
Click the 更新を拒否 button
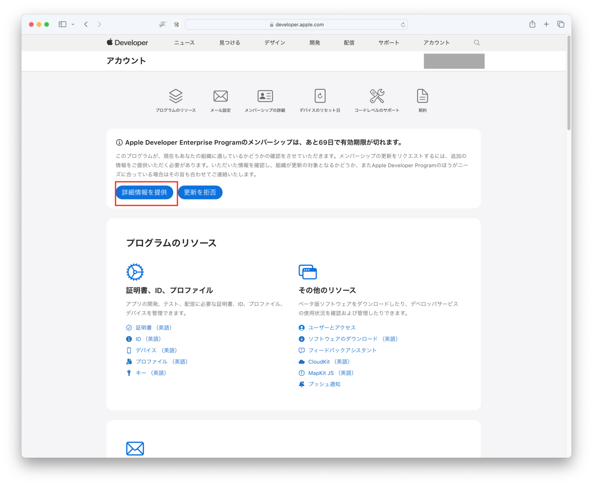(200, 192)
